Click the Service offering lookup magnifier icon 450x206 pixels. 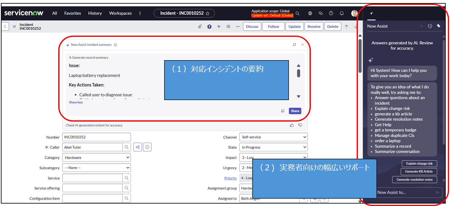click(x=127, y=188)
